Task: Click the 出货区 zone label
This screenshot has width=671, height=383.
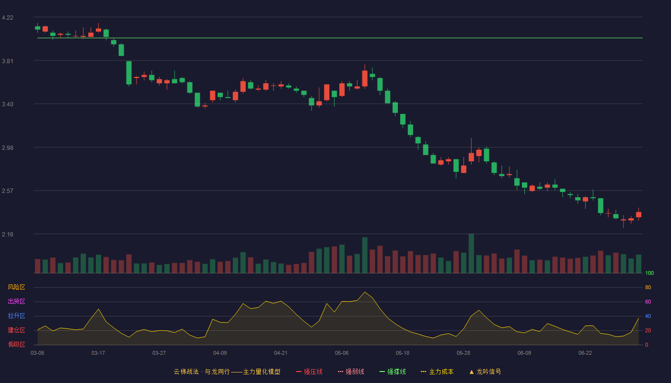Action: click(x=16, y=302)
